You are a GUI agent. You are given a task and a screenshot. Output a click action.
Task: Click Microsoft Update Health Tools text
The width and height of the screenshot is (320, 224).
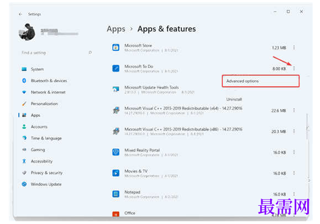tap(151, 87)
